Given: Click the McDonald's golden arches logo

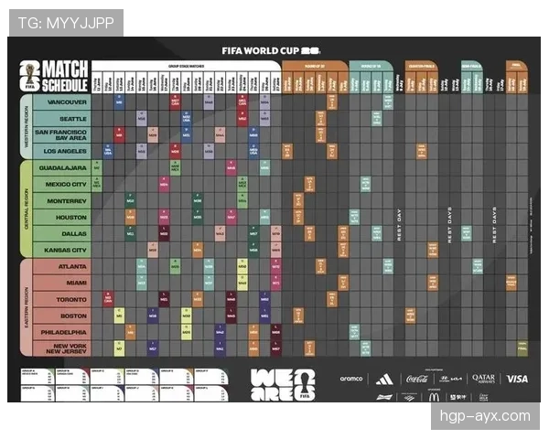Looking at the screenshot, I should point(434,397).
